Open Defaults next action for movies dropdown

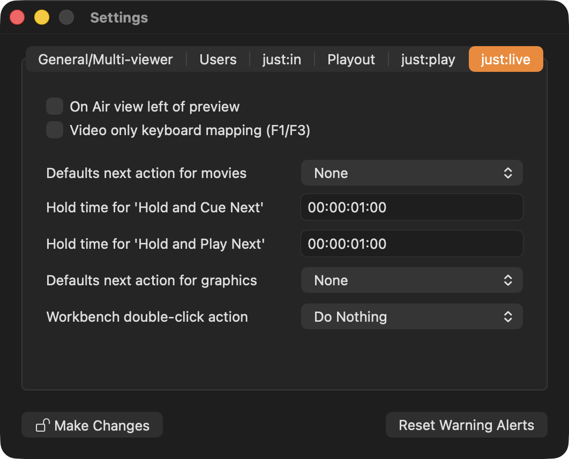click(x=412, y=173)
